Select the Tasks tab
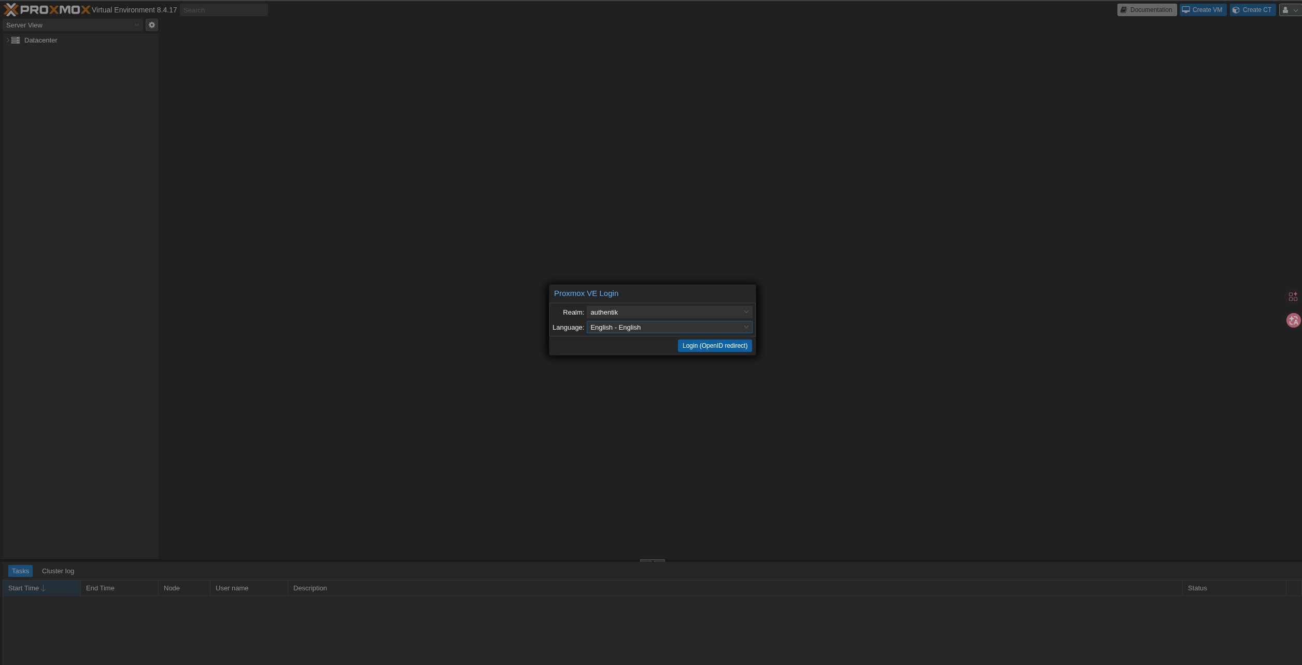 pyautogui.click(x=20, y=571)
